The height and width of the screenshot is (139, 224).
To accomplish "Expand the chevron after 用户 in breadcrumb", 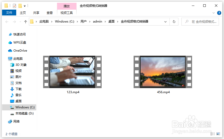I will [90, 22].
